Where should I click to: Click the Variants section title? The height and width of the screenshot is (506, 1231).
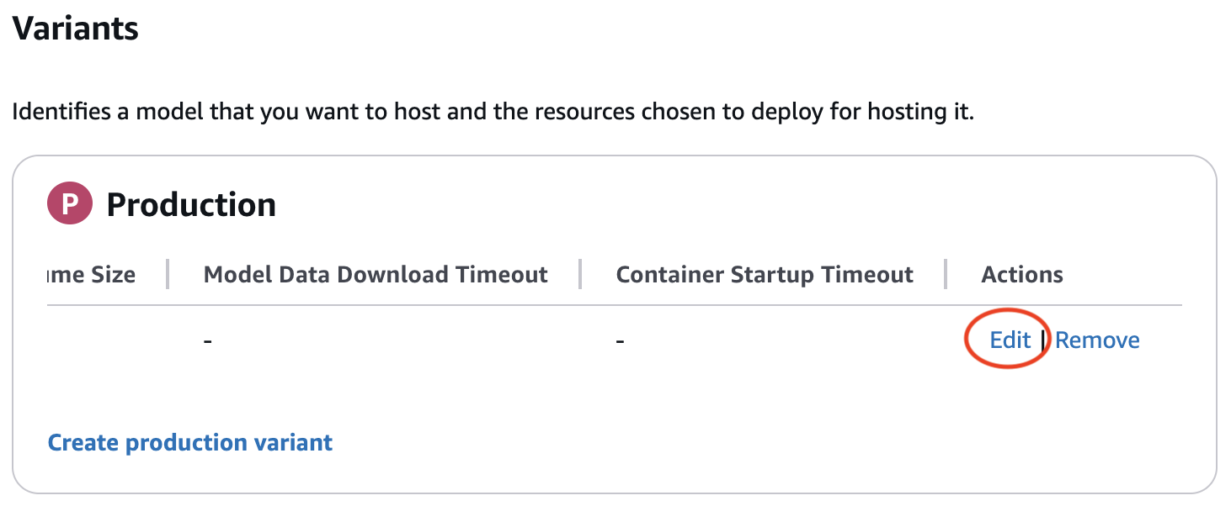tap(75, 29)
